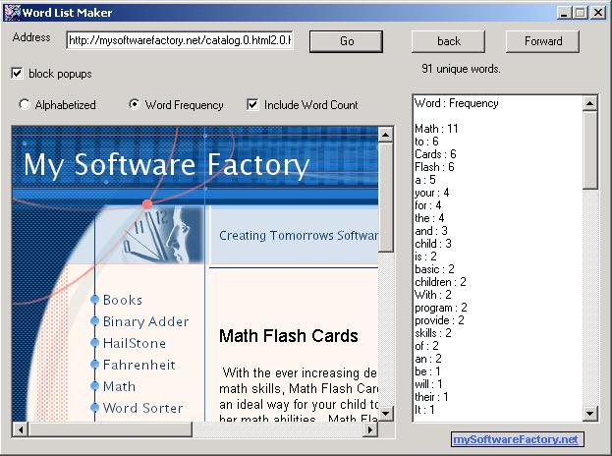
Task: Open the mySoftwareFactory.net link
Action: pos(516,439)
